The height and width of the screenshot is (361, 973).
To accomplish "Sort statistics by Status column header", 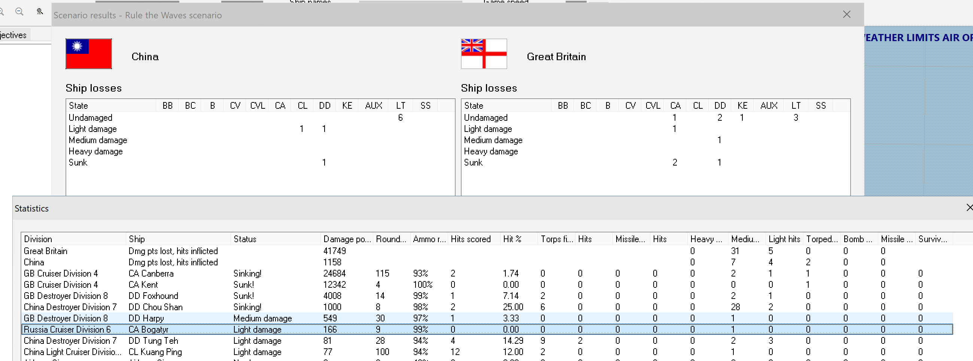I will 245,239.
